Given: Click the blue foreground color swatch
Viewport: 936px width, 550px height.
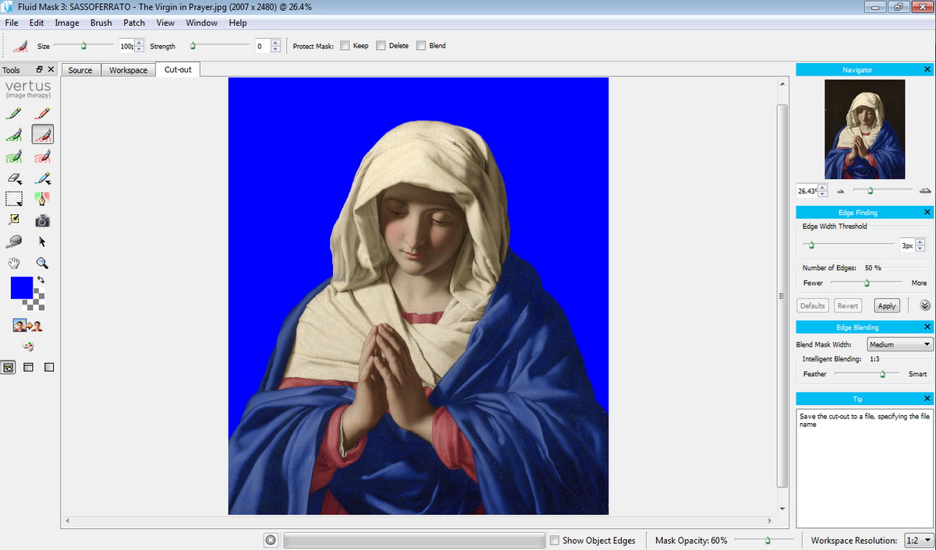Looking at the screenshot, I should tap(21, 287).
